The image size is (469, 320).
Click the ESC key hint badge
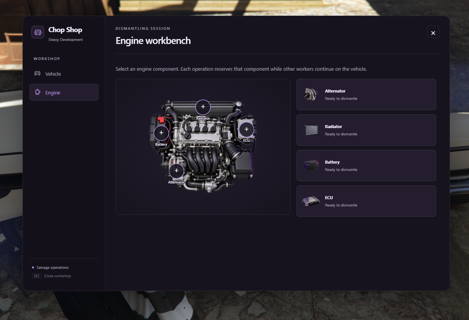point(37,276)
